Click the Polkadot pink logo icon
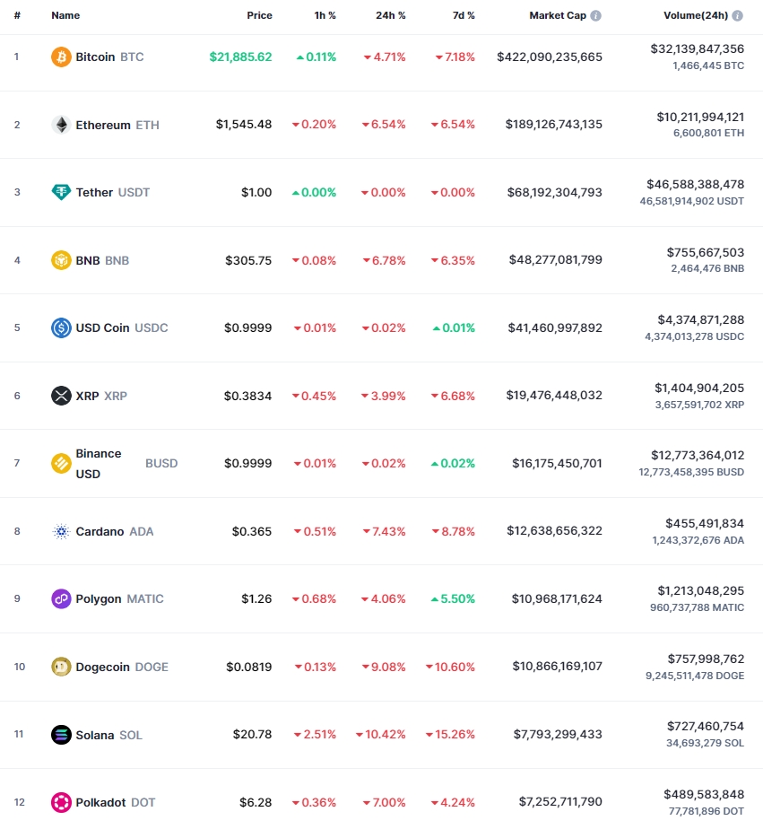 pyautogui.click(x=61, y=802)
